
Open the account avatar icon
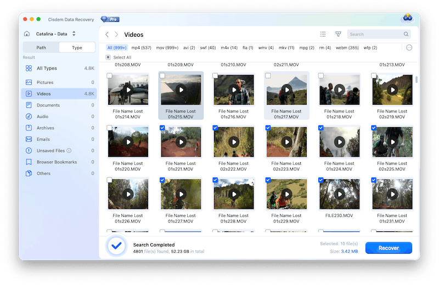point(408,18)
